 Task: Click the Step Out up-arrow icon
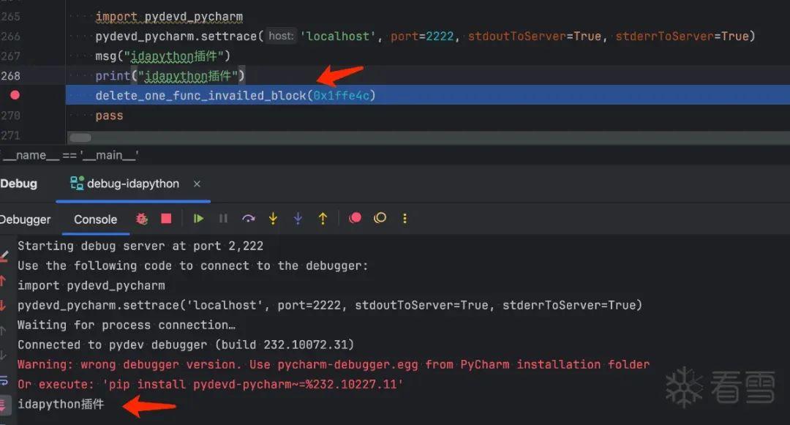tap(323, 218)
